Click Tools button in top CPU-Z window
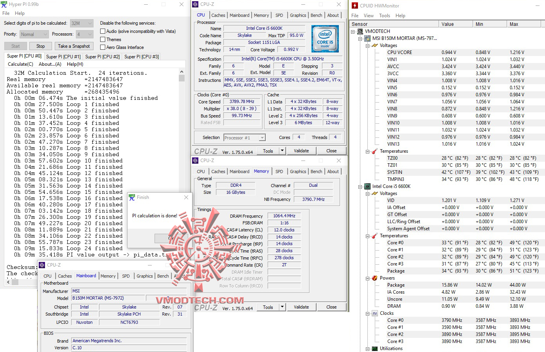 click(x=268, y=151)
